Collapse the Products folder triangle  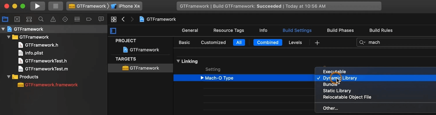(x=9, y=77)
